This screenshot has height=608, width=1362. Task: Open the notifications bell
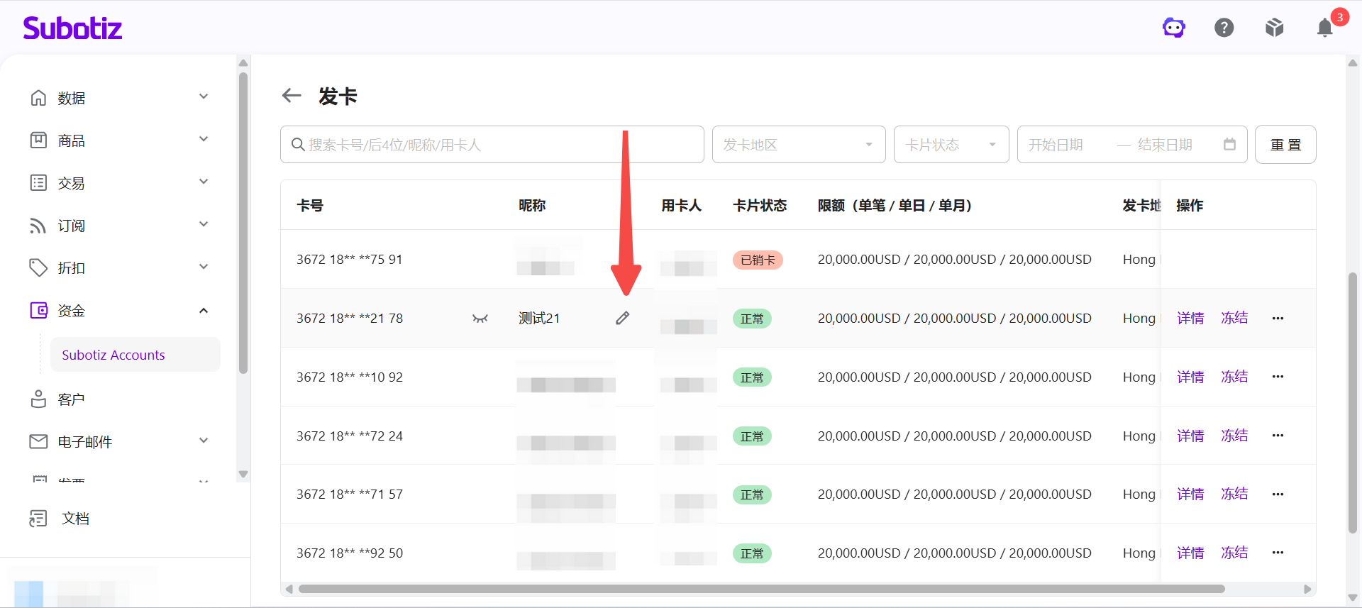click(1324, 28)
